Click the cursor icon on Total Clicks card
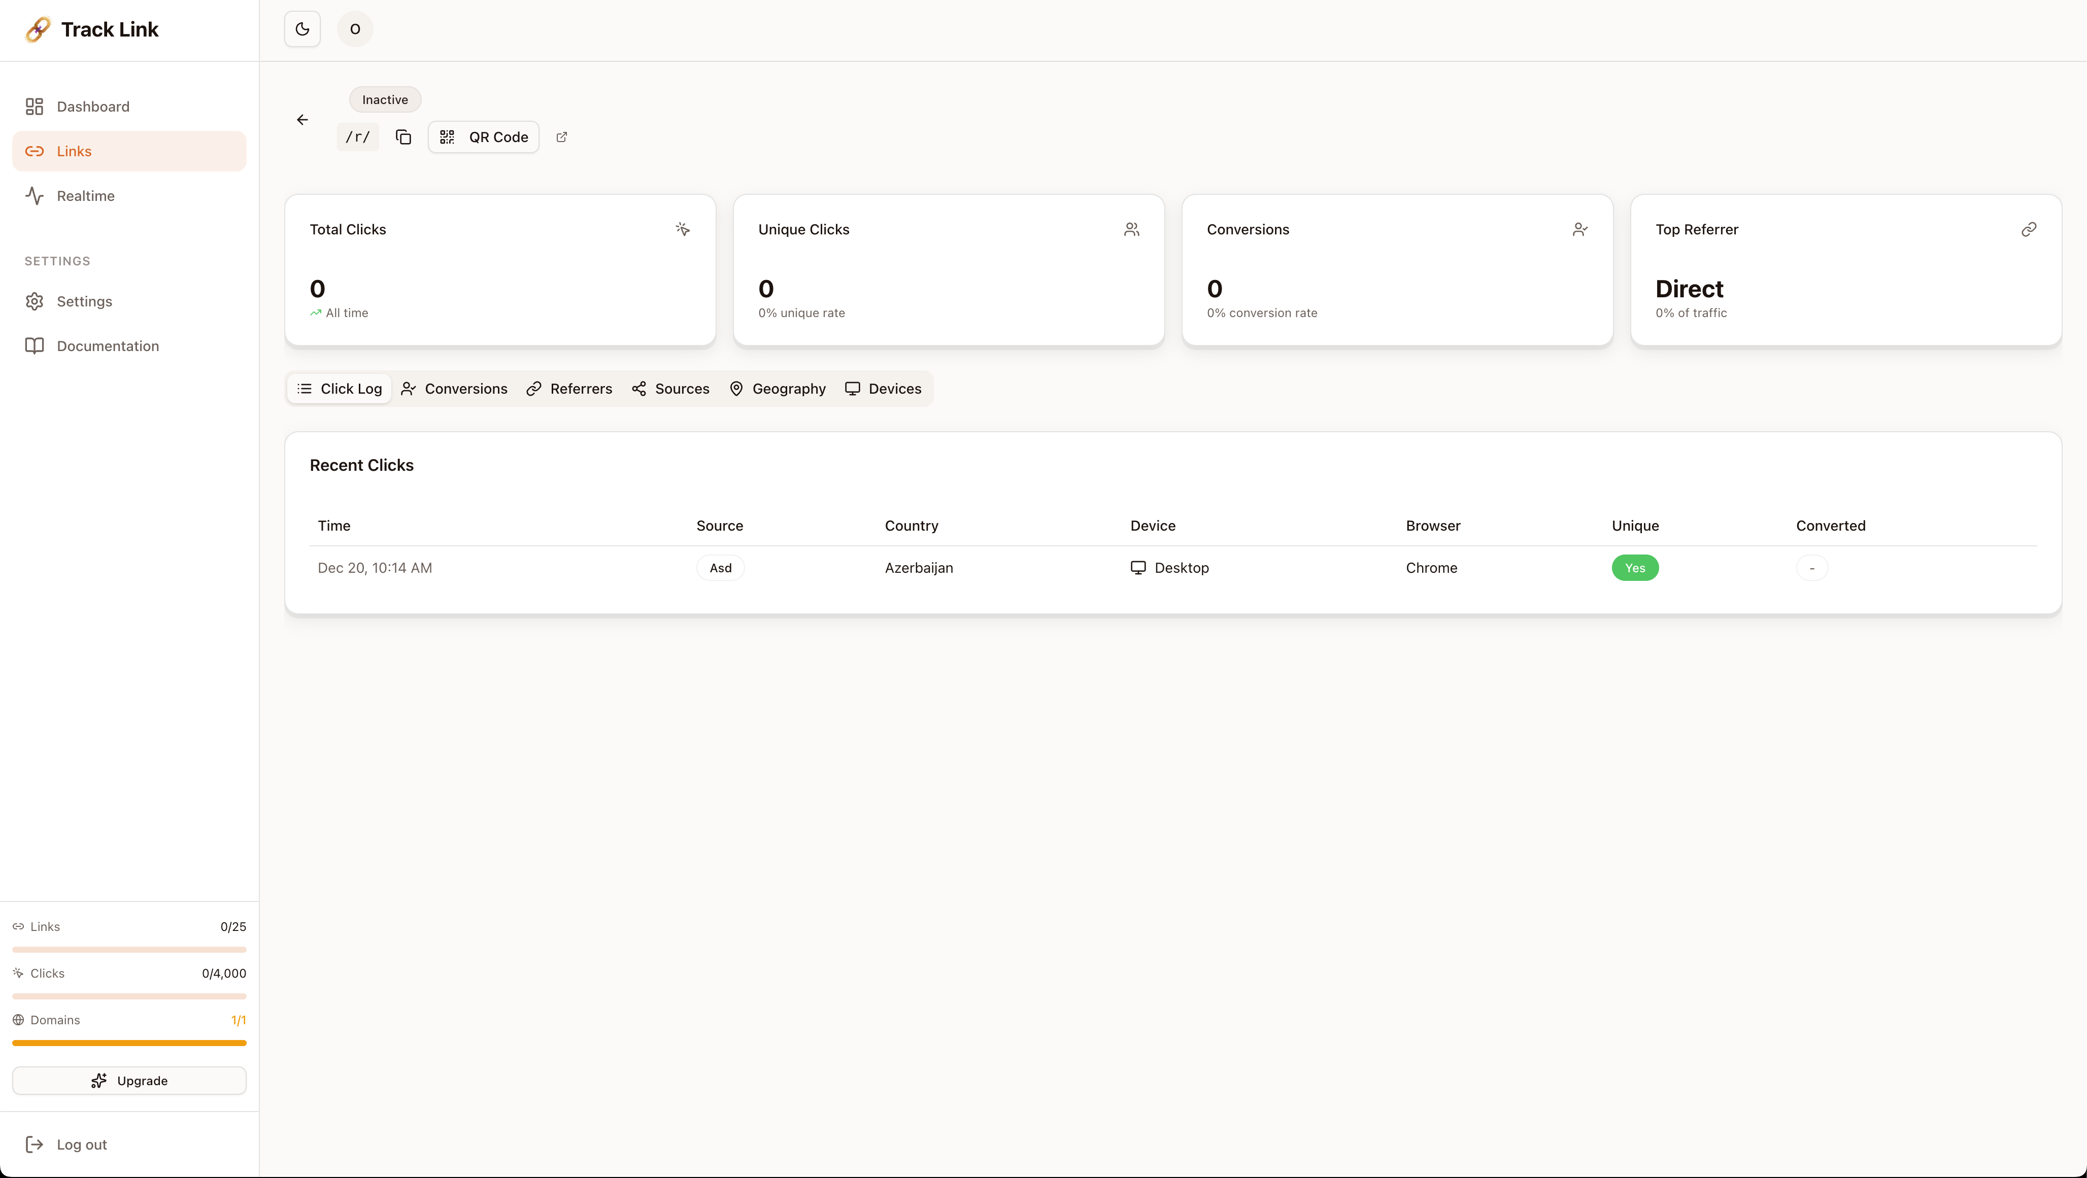This screenshot has height=1178, width=2087. (682, 229)
